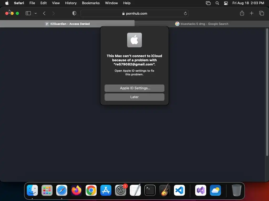Open the cloud weather app in Dock
269x201 pixels.
pyautogui.click(x=215, y=190)
